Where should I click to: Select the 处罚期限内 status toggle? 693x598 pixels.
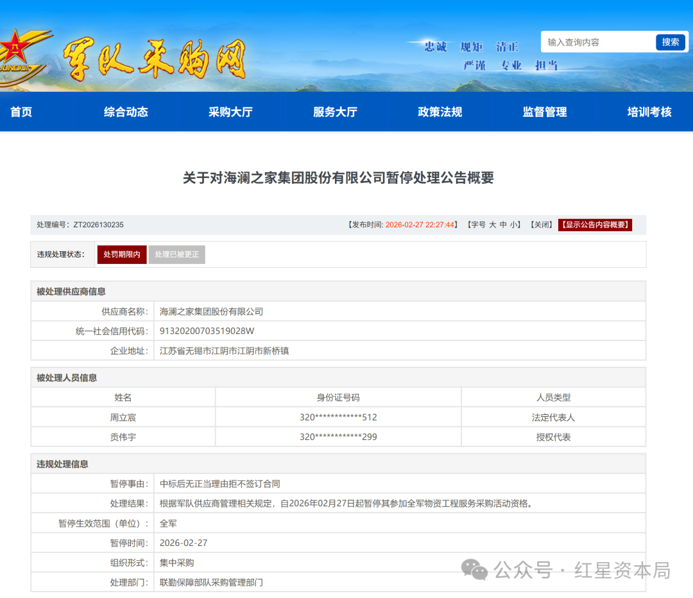(121, 254)
